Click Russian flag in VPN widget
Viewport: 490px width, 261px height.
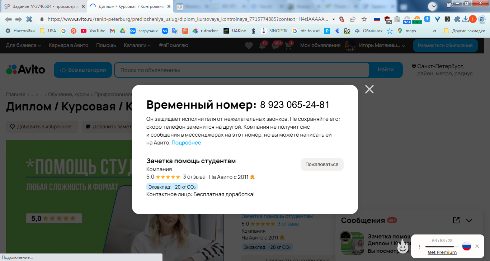click(466, 246)
